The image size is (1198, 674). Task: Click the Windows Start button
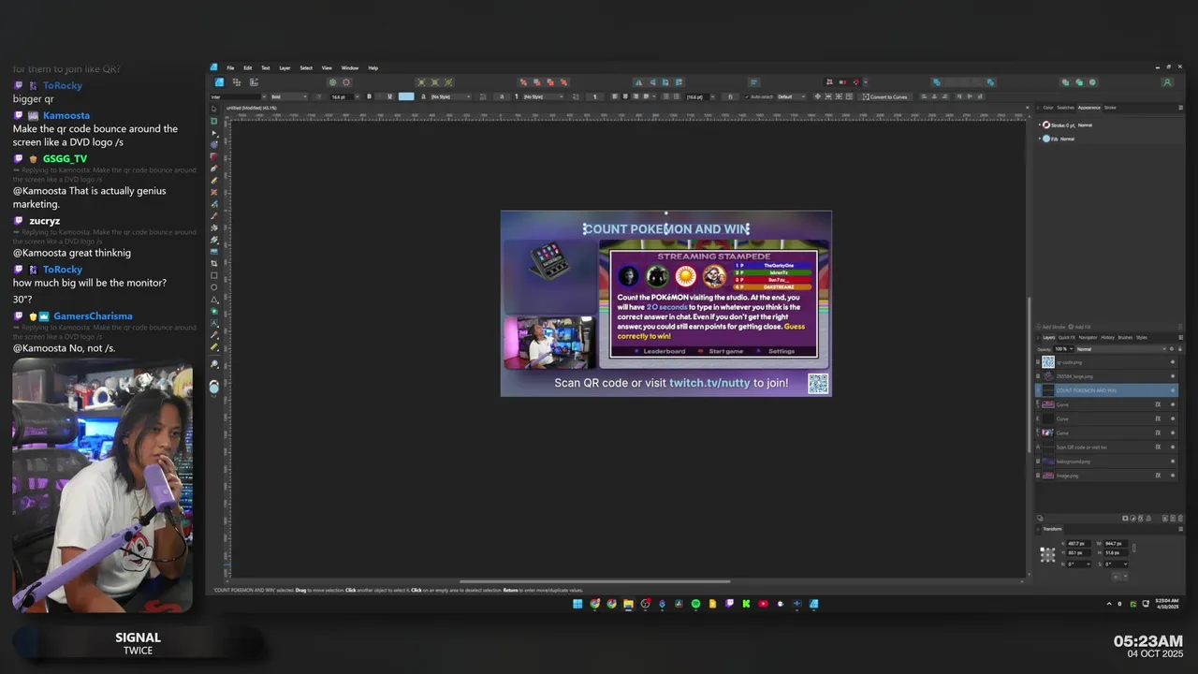pyautogui.click(x=577, y=604)
